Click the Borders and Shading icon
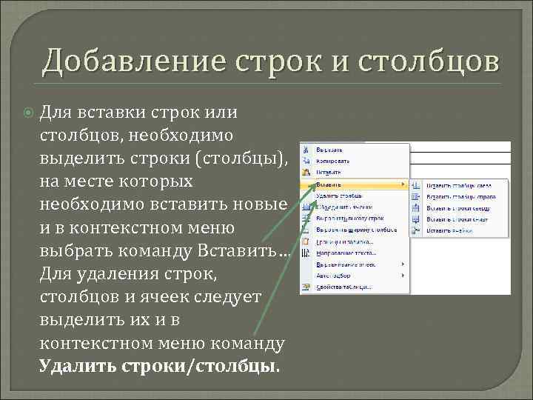This screenshot has width=533, height=400. pos(306,241)
